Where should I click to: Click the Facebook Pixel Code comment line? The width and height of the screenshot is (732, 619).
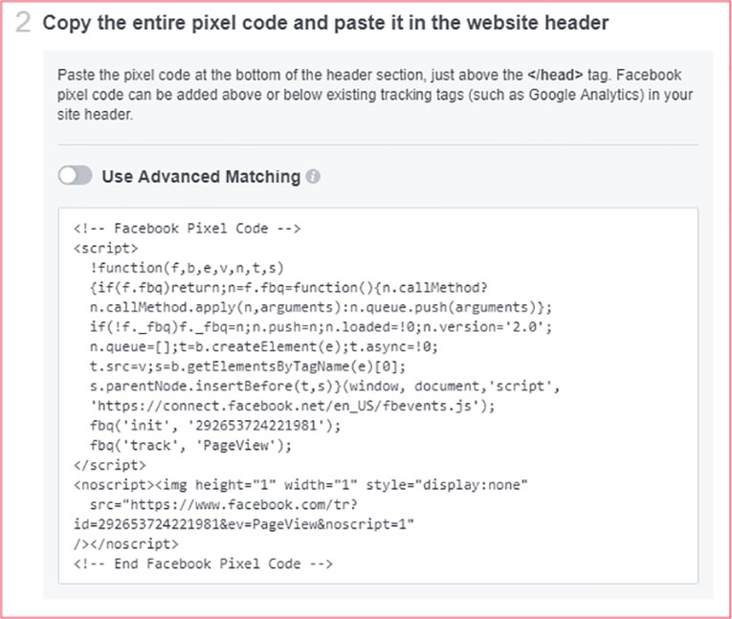[x=188, y=229]
